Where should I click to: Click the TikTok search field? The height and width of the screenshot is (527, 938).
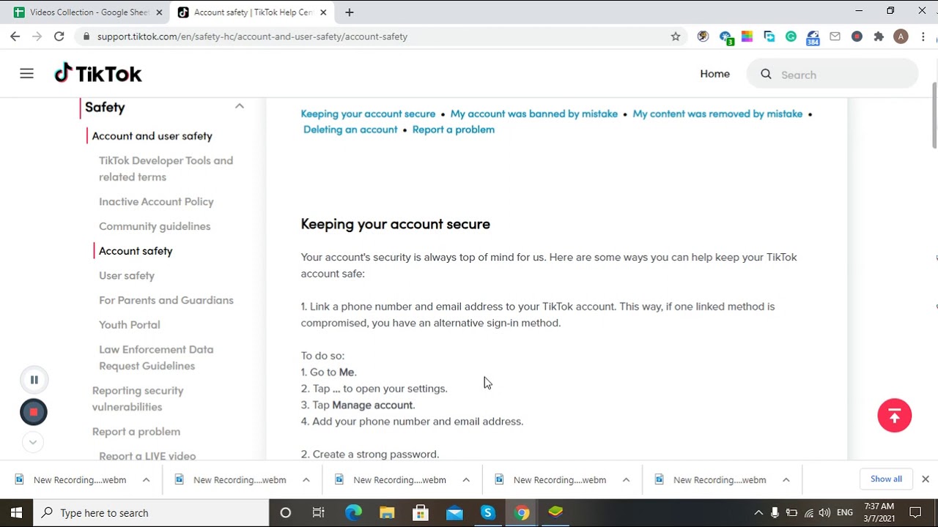832,75
